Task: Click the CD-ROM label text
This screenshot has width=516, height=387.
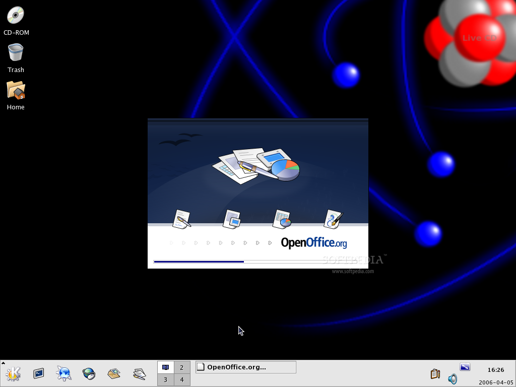Action: pos(16,33)
